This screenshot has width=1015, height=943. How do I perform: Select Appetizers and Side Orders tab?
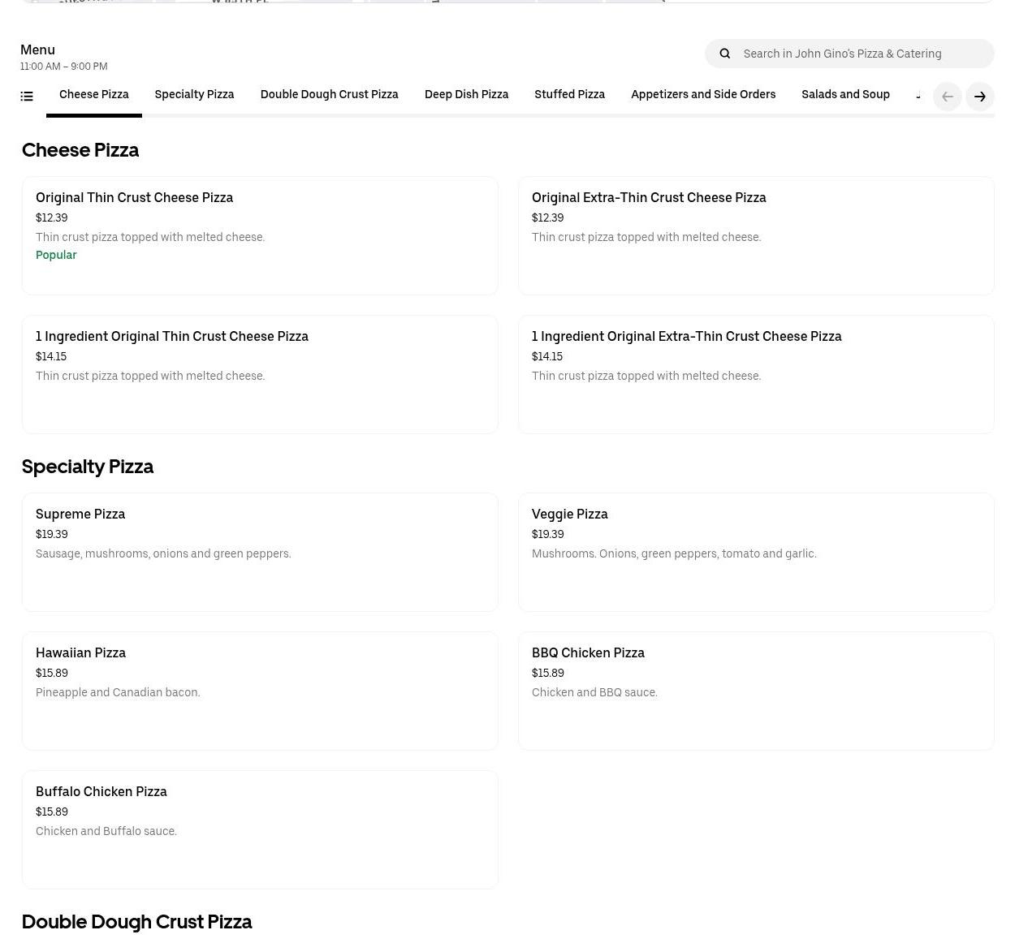[702, 95]
